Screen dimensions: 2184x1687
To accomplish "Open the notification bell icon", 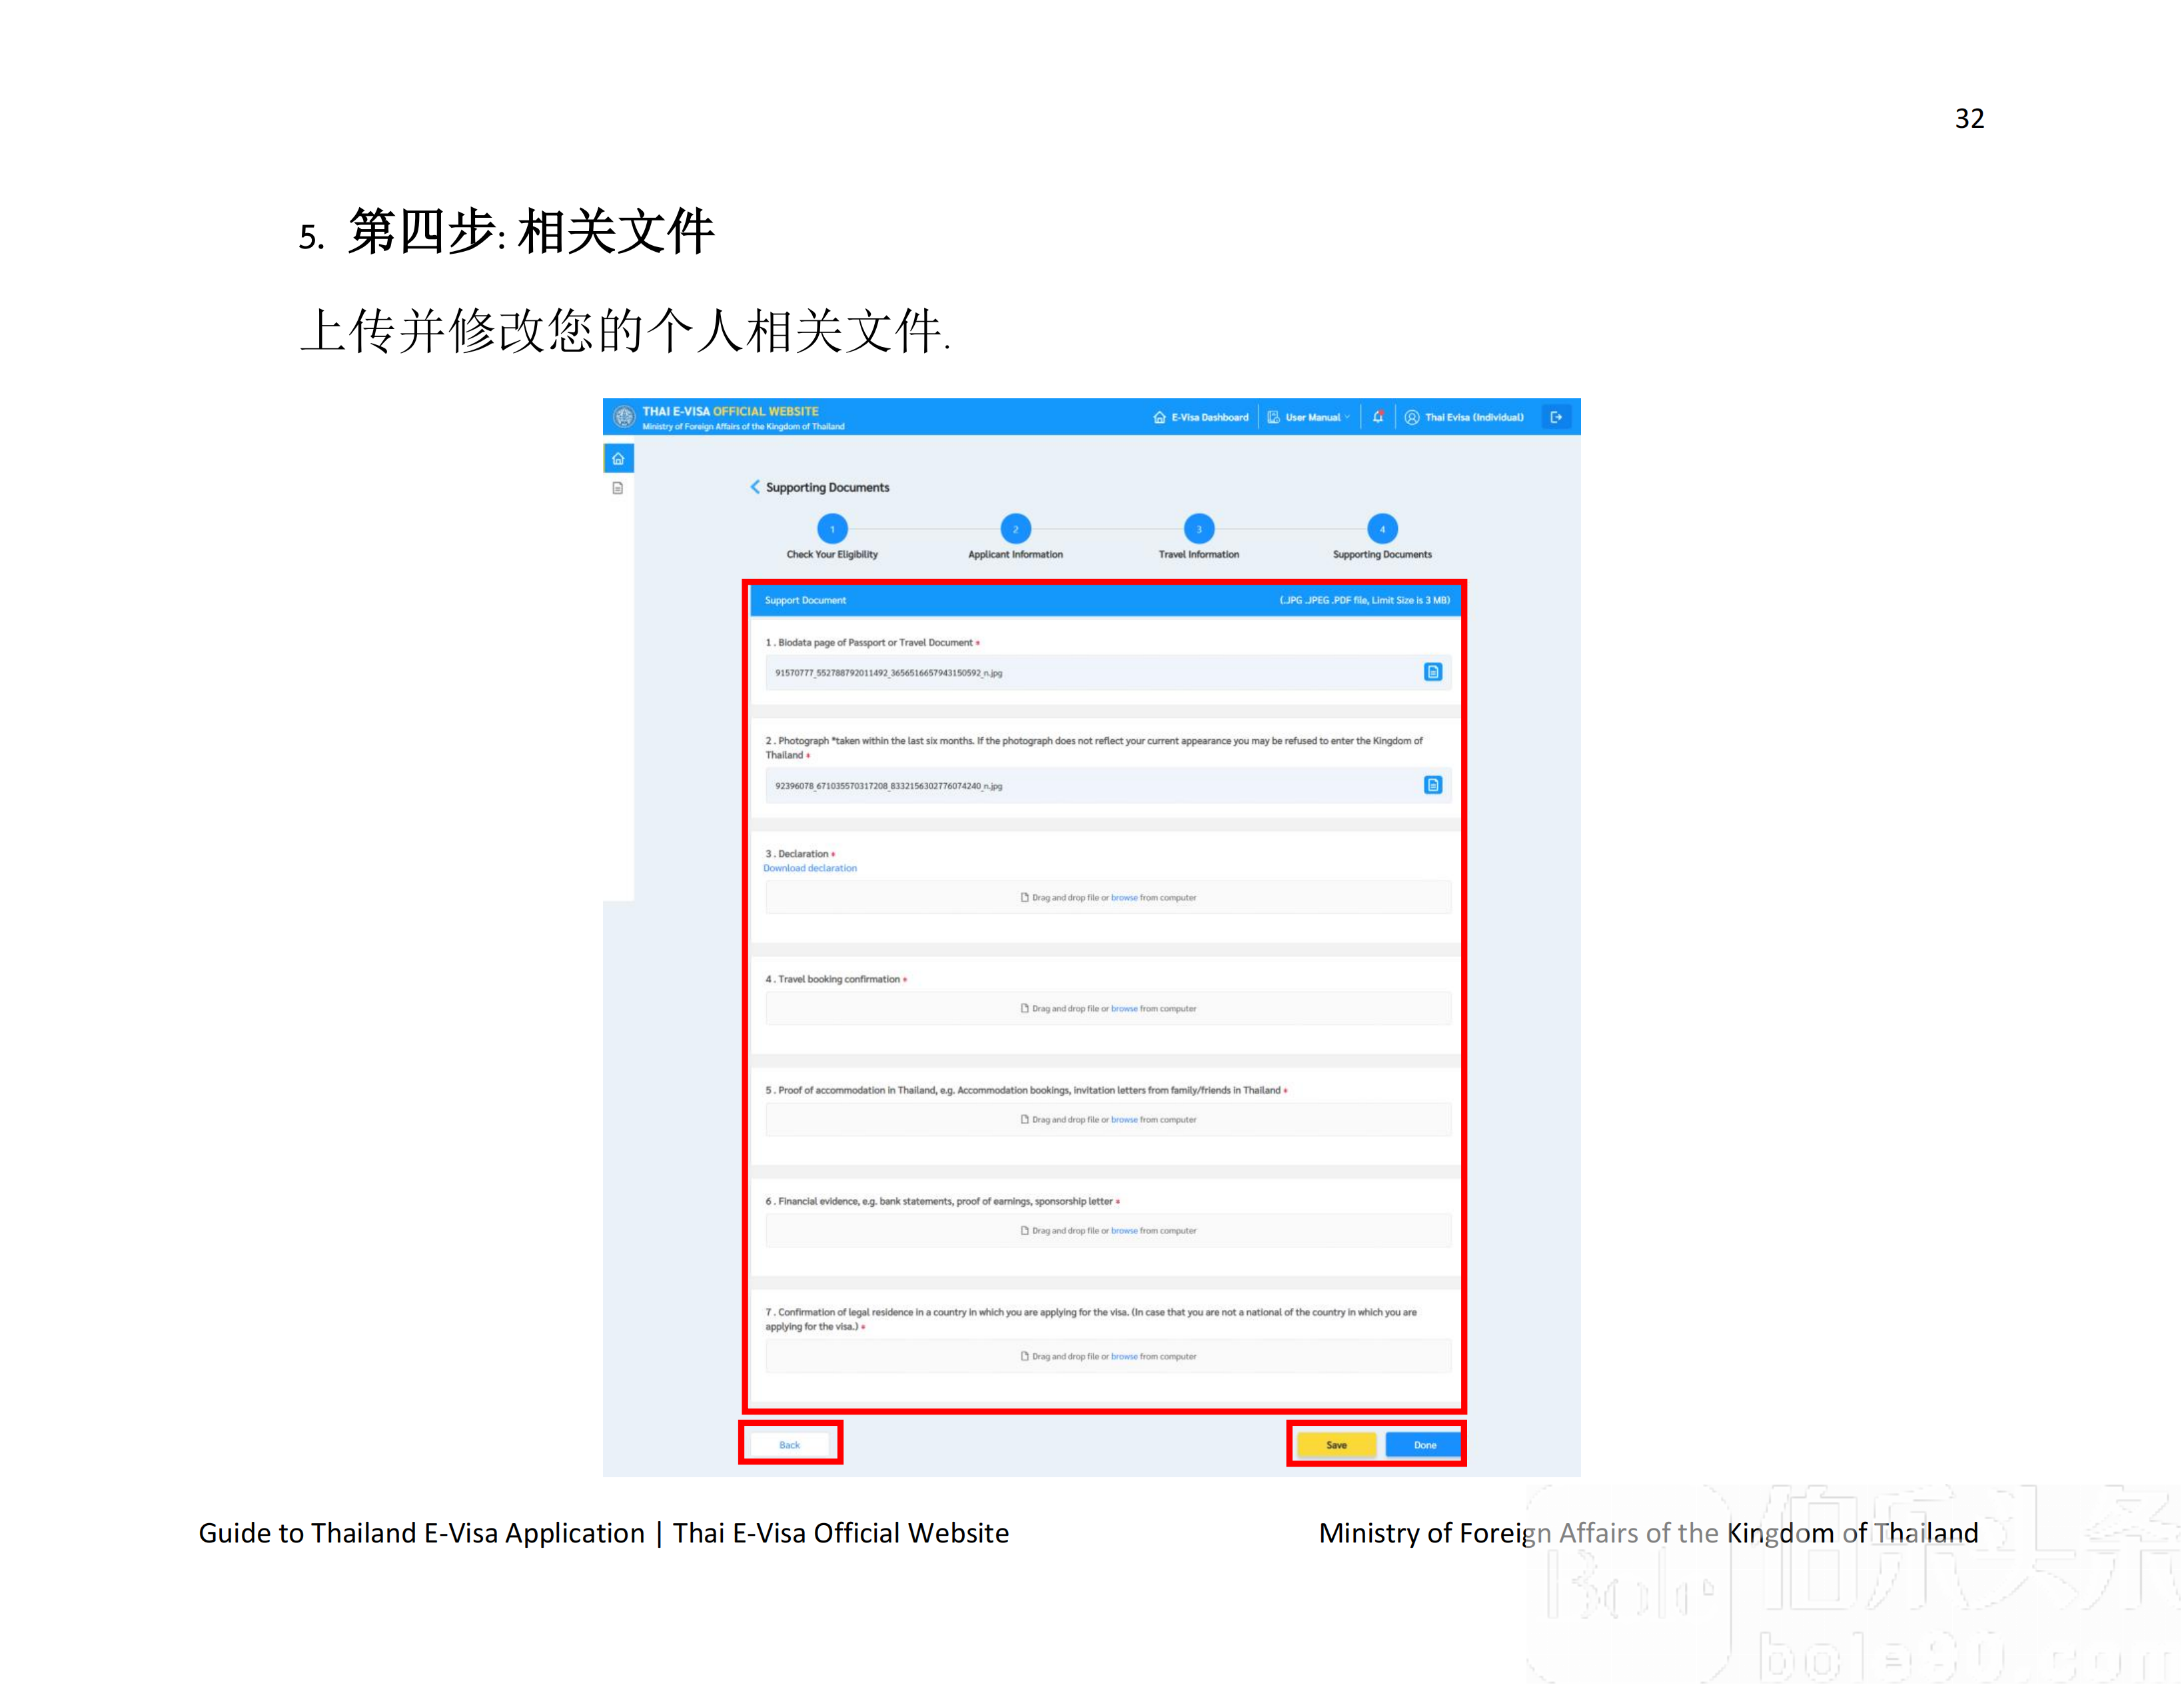I will pyautogui.click(x=1378, y=417).
